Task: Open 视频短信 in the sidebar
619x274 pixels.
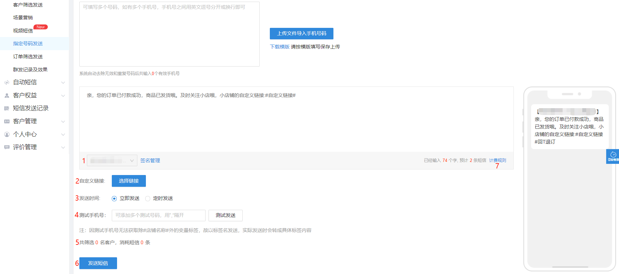Action: 23,30
